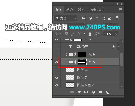The height and width of the screenshot is (106, 135).
Task: Open the 类型 filter dropdown
Action: click(65, 18)
